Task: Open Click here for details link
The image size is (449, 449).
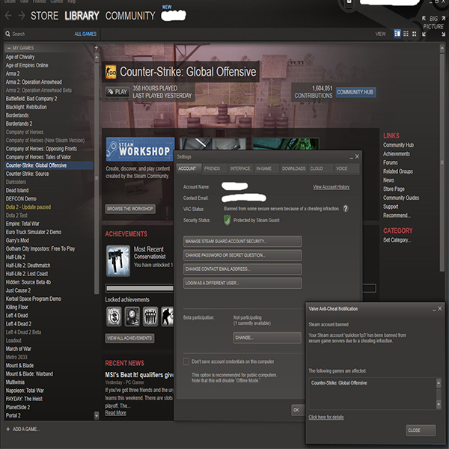Action: 326,418
